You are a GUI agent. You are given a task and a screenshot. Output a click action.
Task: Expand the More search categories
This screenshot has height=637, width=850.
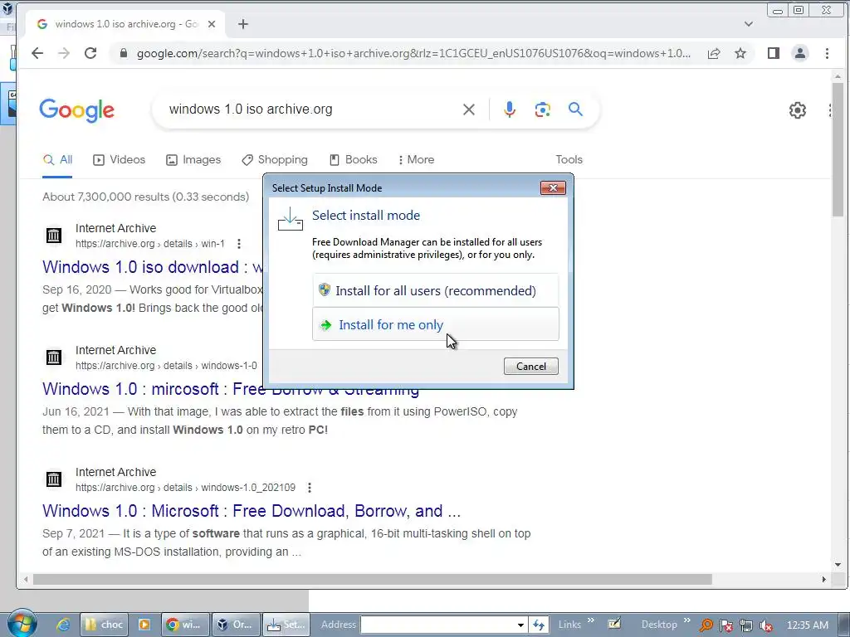417,160
